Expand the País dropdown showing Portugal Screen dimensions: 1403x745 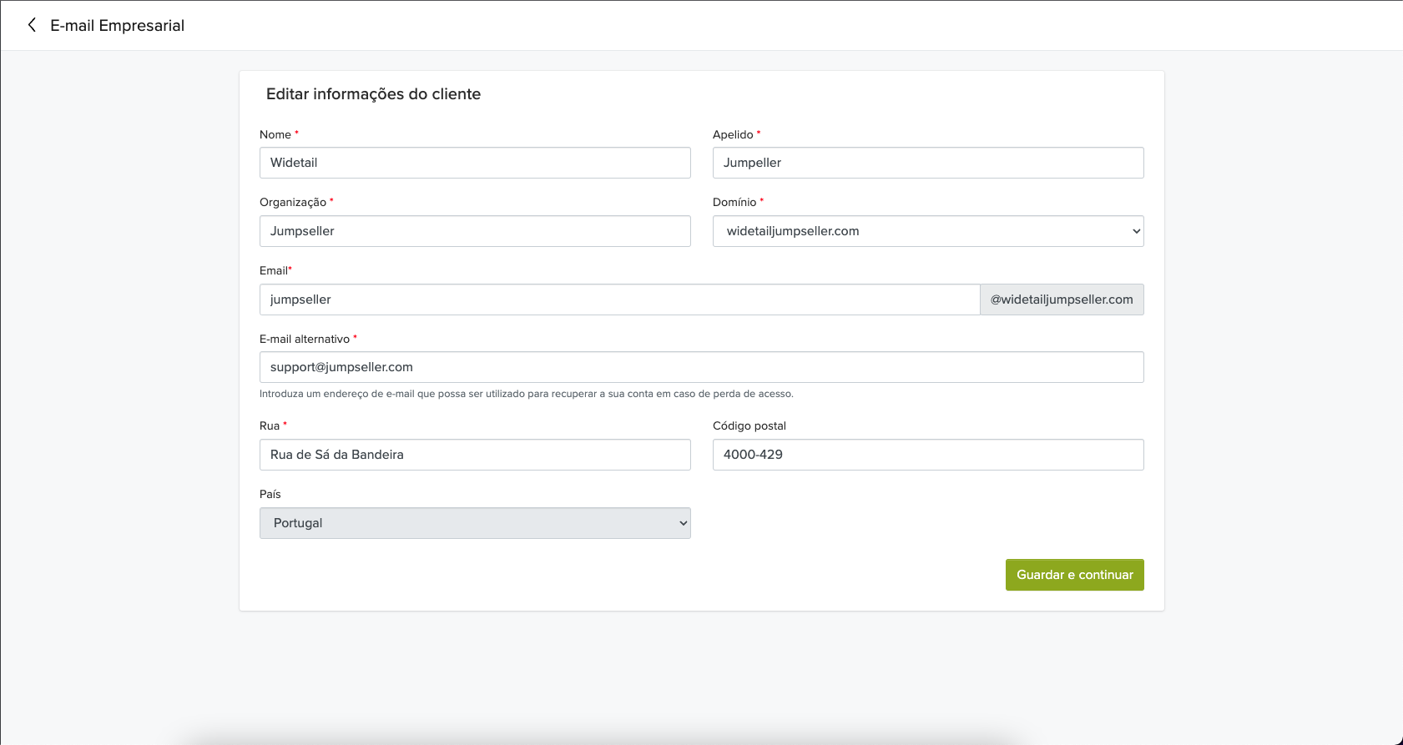coord(475,523)
